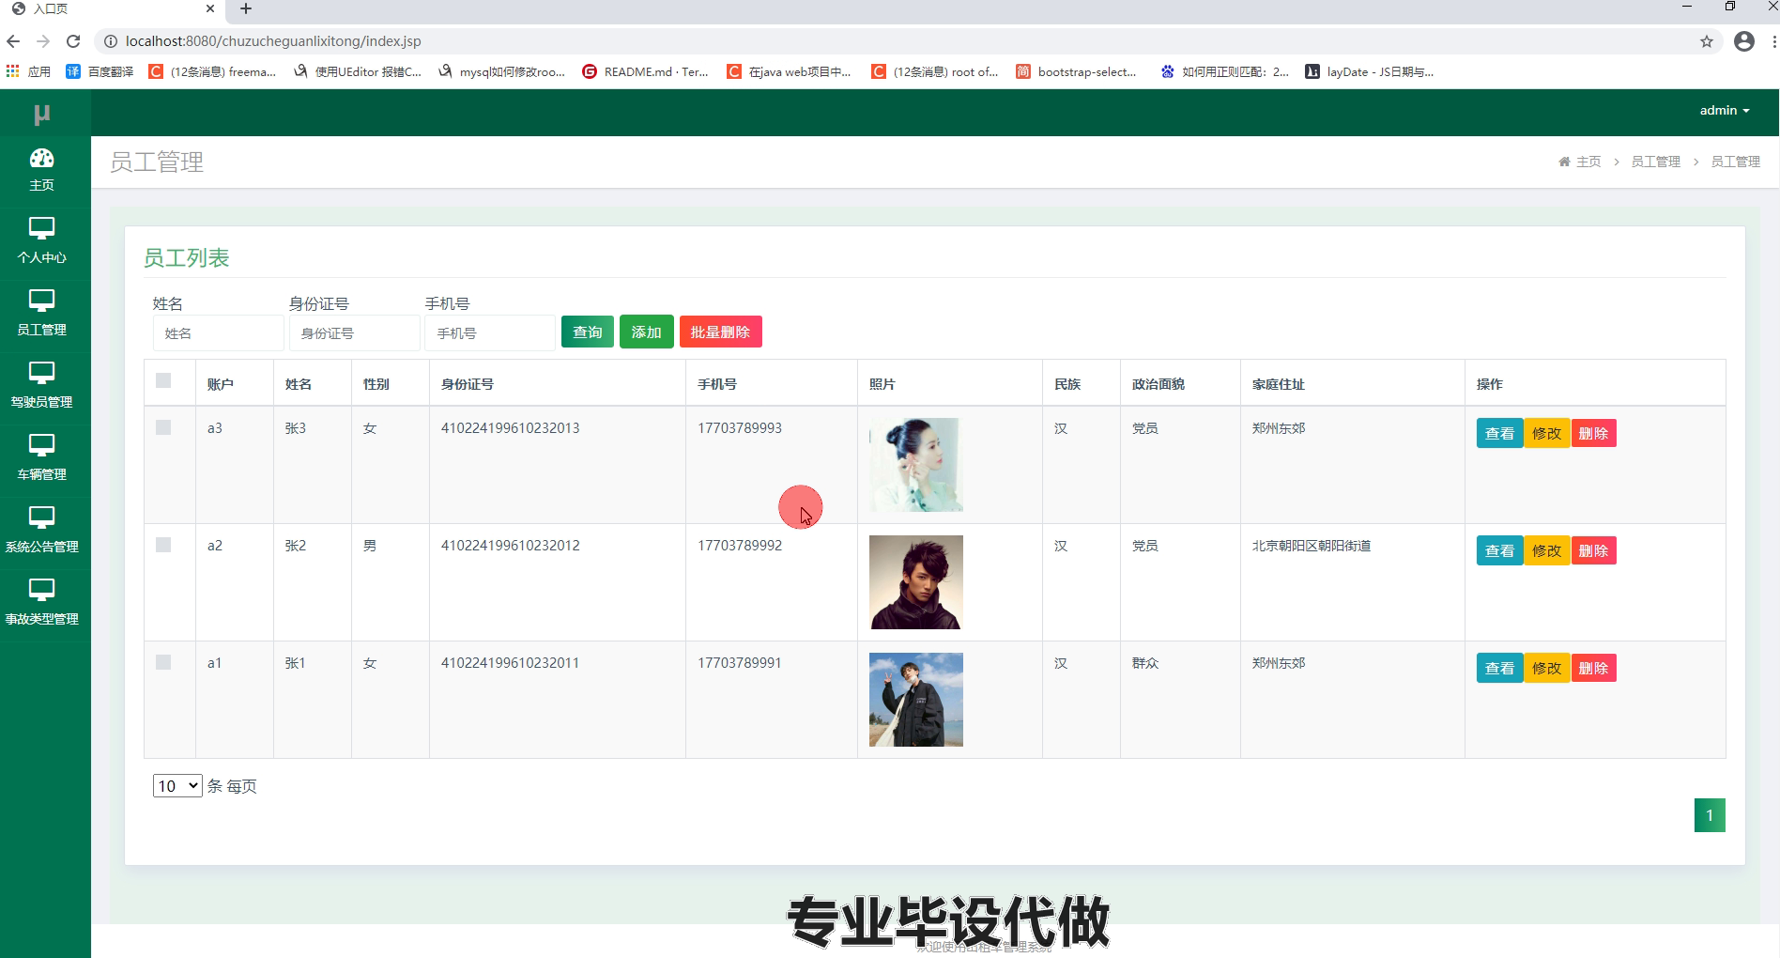Focus the 手机号 search input

point(490,332)
